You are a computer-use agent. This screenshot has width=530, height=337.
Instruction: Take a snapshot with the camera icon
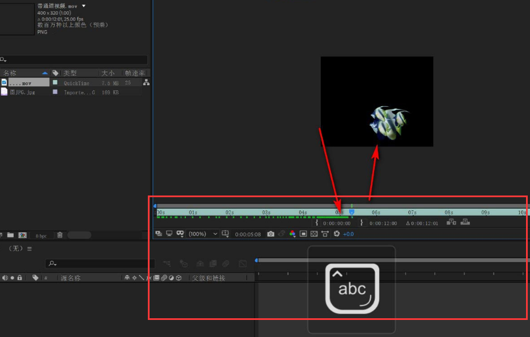[271, 234]
